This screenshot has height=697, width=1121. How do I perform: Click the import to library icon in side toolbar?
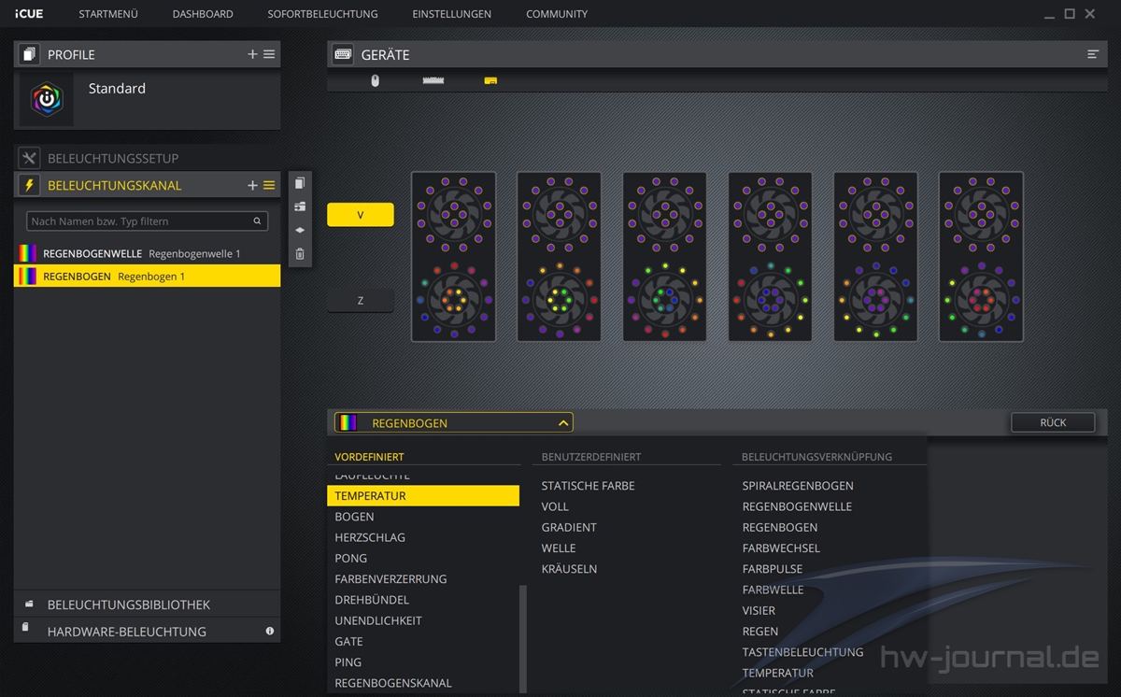coord(300,206)
